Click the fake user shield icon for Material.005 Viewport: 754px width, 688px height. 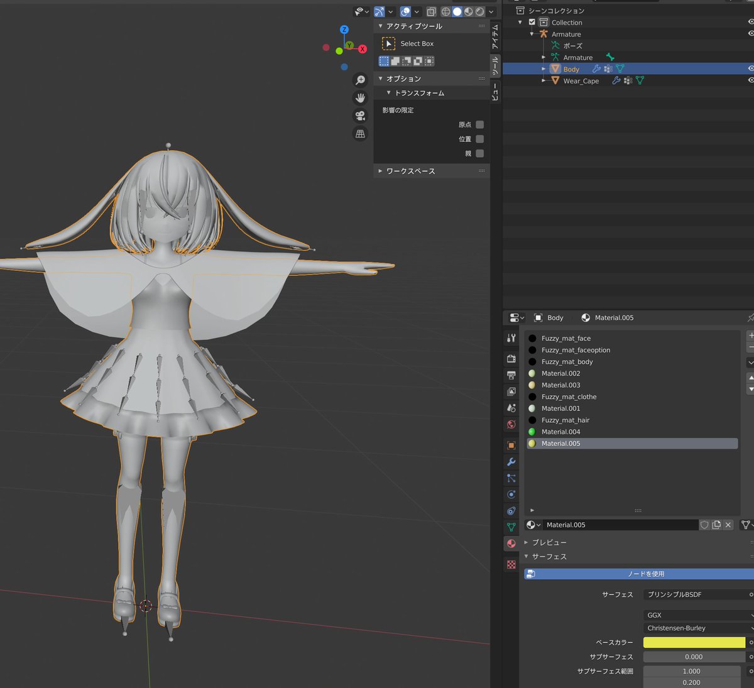pyautogui.click(x=704, y=525)
